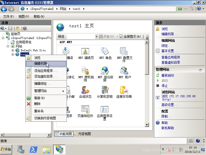Click 重新启动 in the Actions pane
The image size is (206, 155).
pos(168,76)
